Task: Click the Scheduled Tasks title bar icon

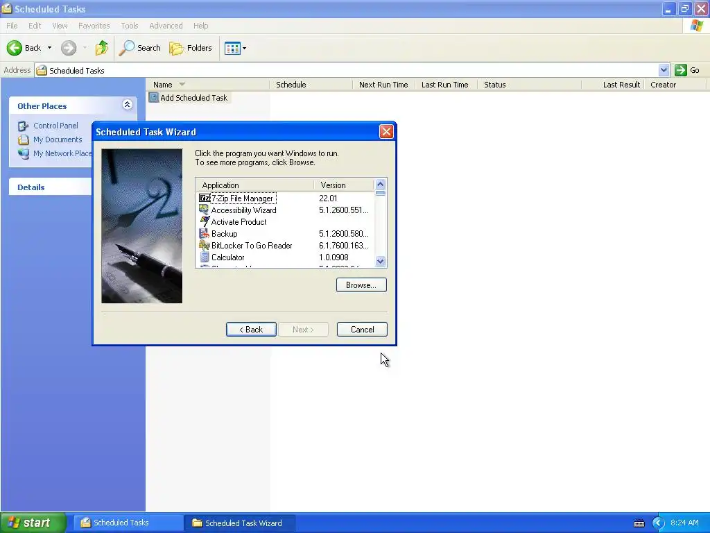Action: pos(7,8)
